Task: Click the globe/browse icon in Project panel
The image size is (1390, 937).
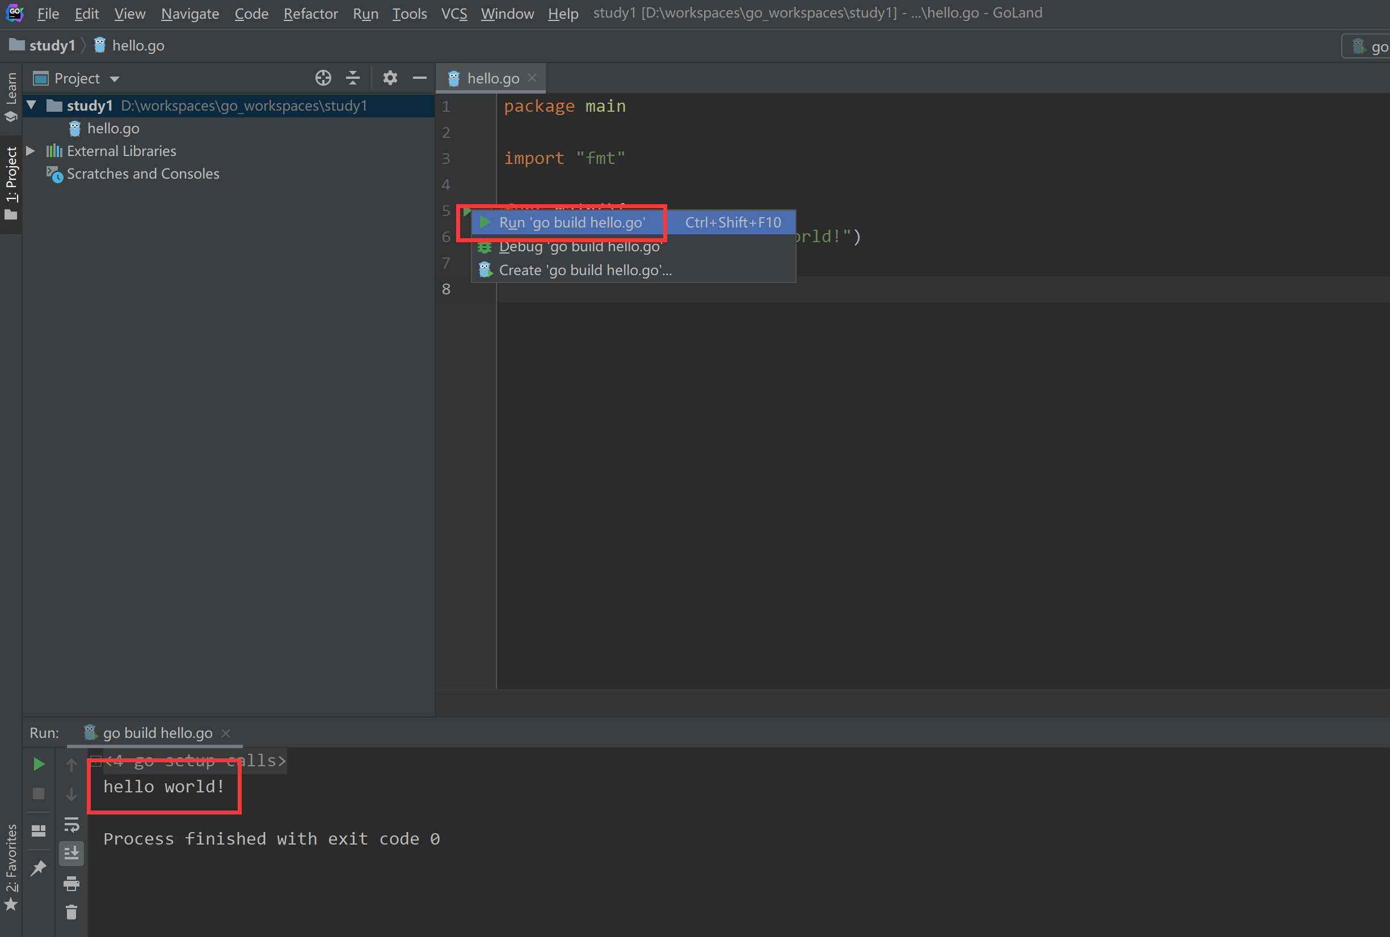Action: pos(322,78)
